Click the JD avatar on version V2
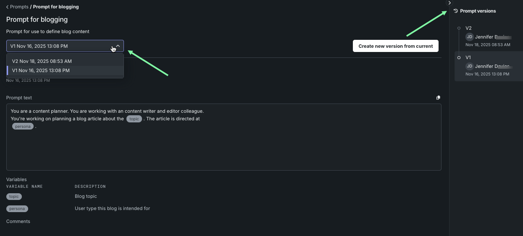Image resolution: width=523 pixels, height=236 pixels. [470, 37]
